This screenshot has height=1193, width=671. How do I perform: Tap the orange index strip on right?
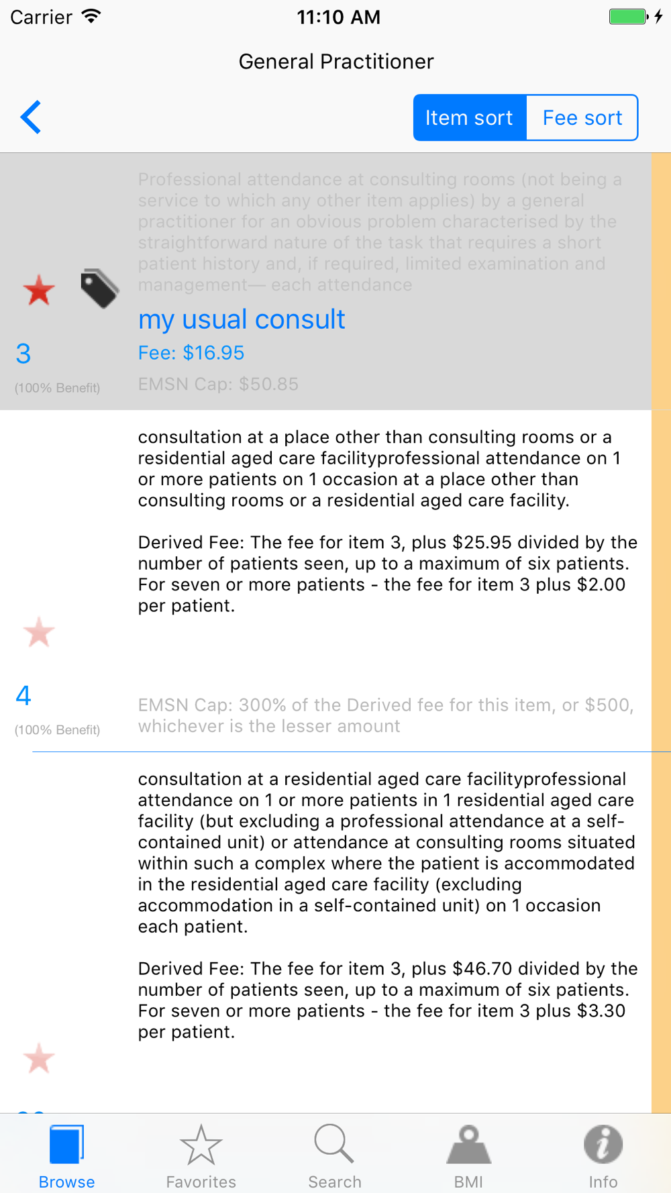click(661, 604)
